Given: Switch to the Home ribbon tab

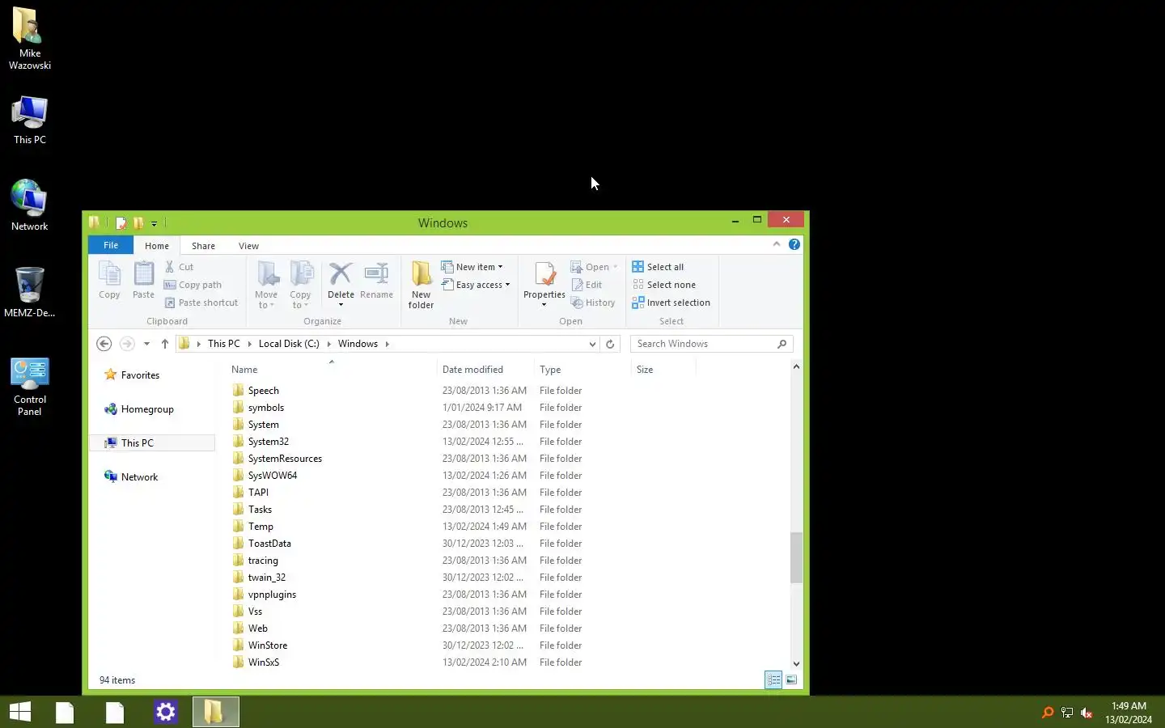Looking at the screenshot, I should click(x=157, y=246).
